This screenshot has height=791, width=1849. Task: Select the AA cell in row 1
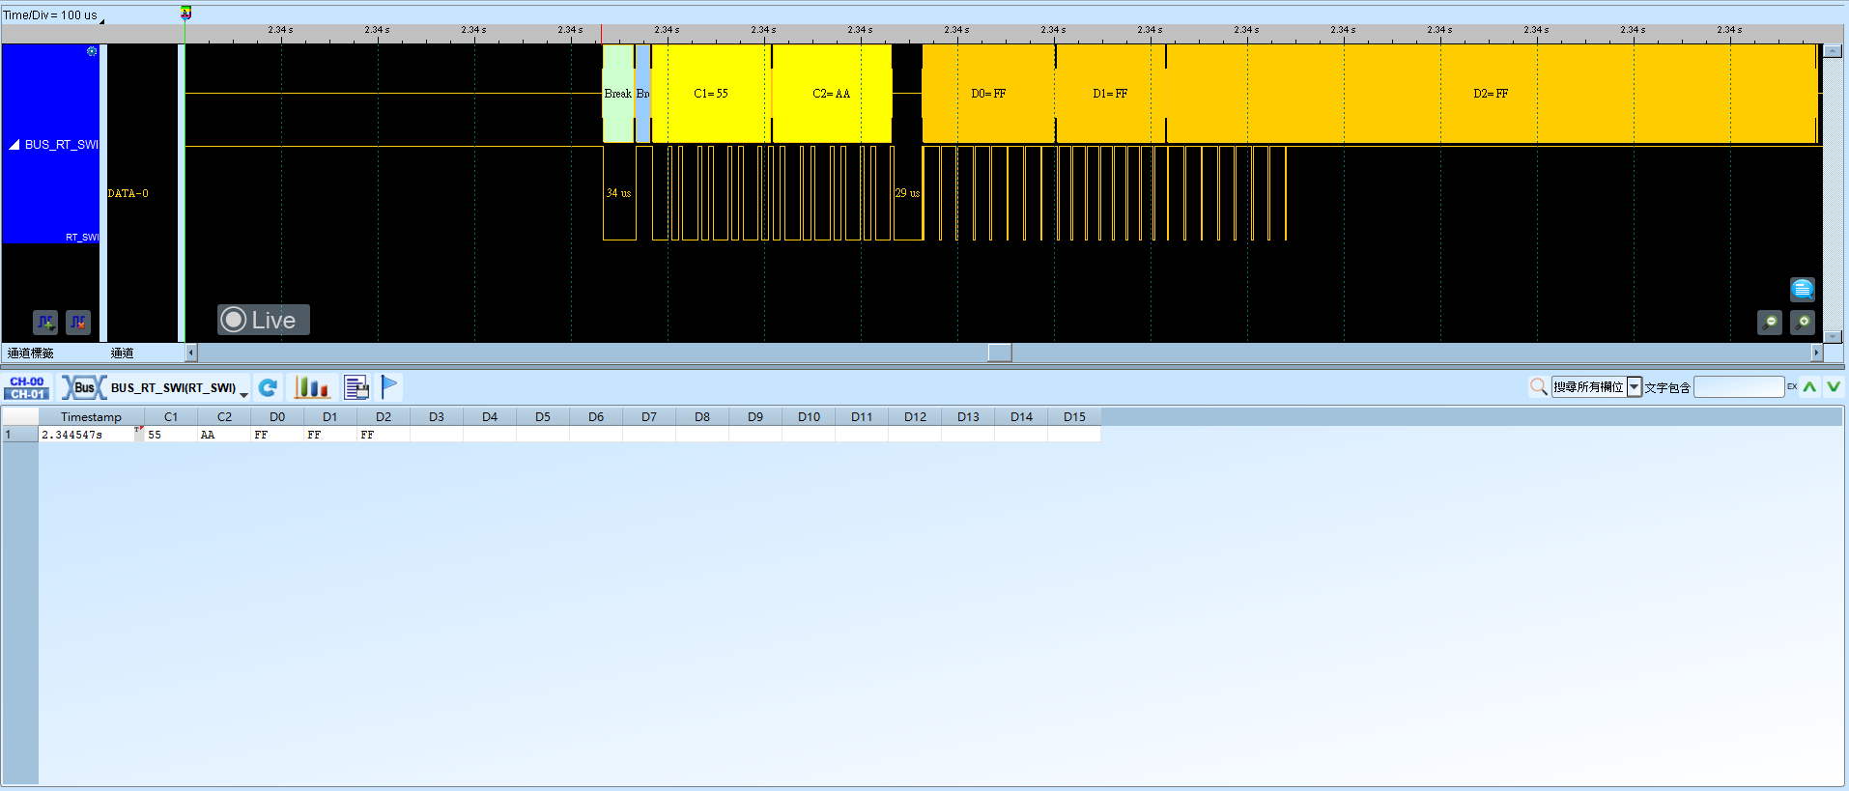point(224,435)
